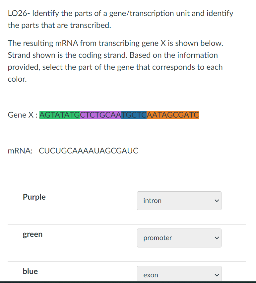The image size is (256, 283).
Task: Click the dark bar at the bottom edge
Action: 128,282
